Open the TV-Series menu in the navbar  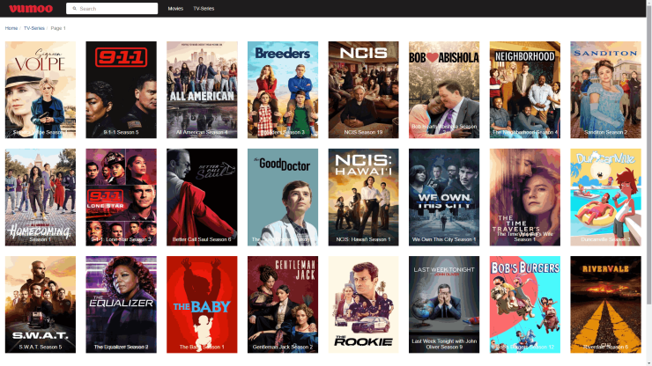click(x=204, y=8)
